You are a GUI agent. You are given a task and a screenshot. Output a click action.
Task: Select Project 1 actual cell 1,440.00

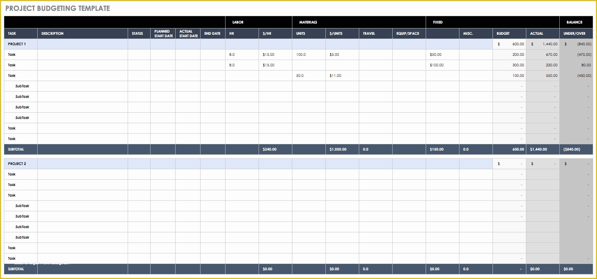click(x=543, y=44)
